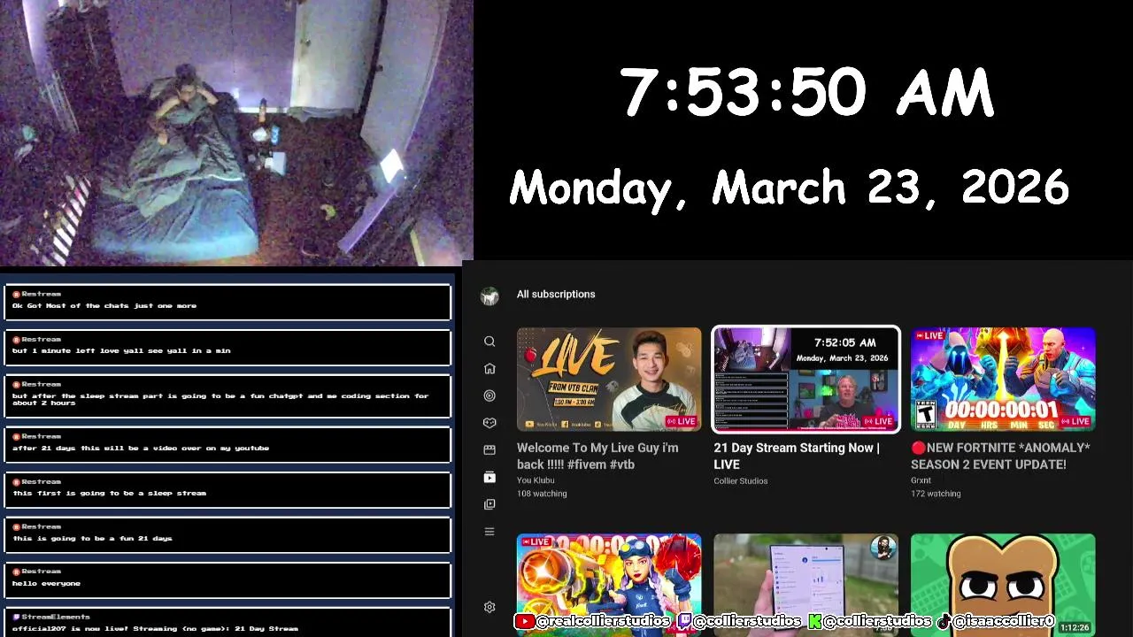Expand the hamburger menu icon in sidebar
The image size is (1133, 637).
[489, 532]
